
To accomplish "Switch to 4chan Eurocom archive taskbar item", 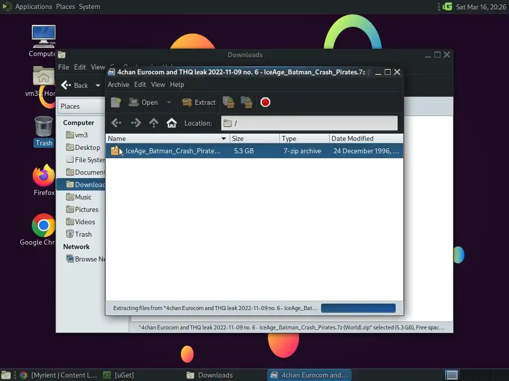I will [309, 375].
